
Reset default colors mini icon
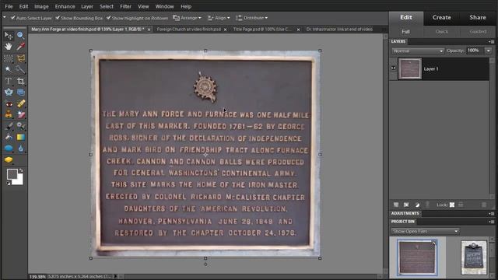tap(9, 184)
